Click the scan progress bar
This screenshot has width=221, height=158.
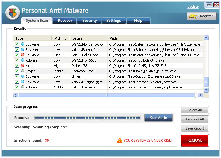pyautogui.click(x=87, y=118)
